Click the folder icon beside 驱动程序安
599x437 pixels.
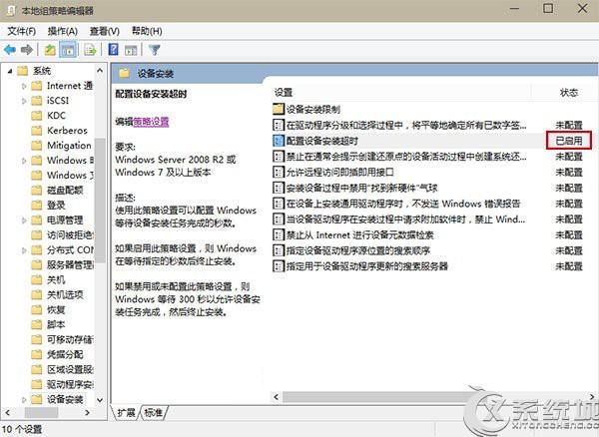coord(36,384)
